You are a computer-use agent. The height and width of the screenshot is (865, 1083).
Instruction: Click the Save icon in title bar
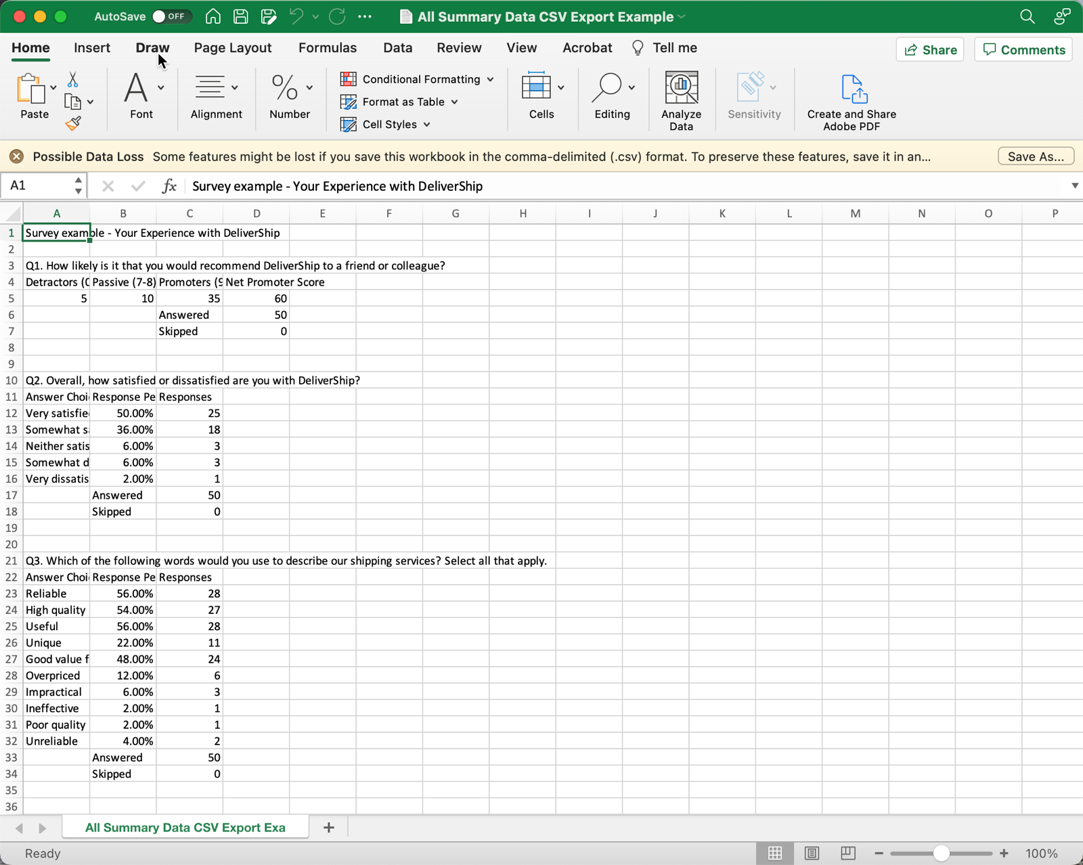(240, 17)
